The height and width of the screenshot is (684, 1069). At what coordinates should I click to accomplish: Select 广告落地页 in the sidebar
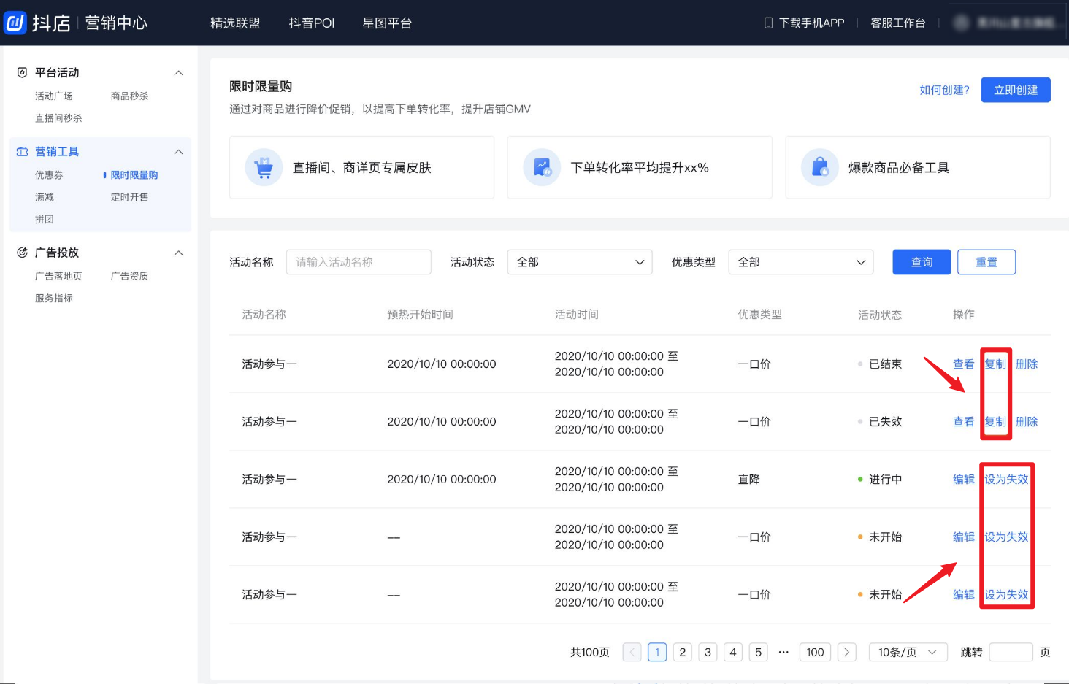pyautogui.click(x=58, y=276)
